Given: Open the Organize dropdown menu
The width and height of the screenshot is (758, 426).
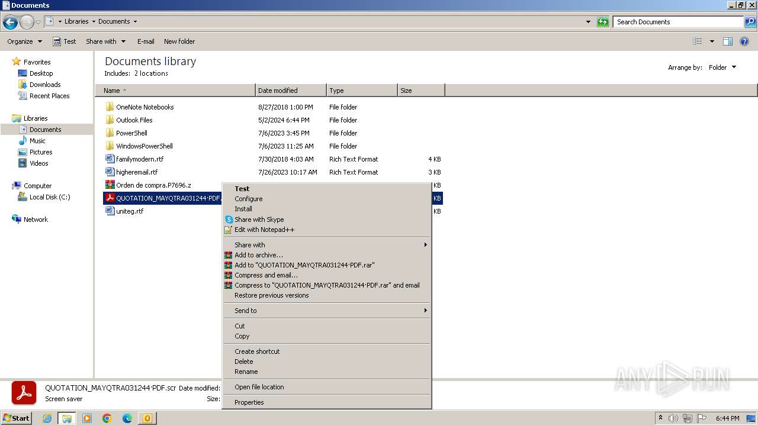Looking at the screenshot, I should click(25, 41).
